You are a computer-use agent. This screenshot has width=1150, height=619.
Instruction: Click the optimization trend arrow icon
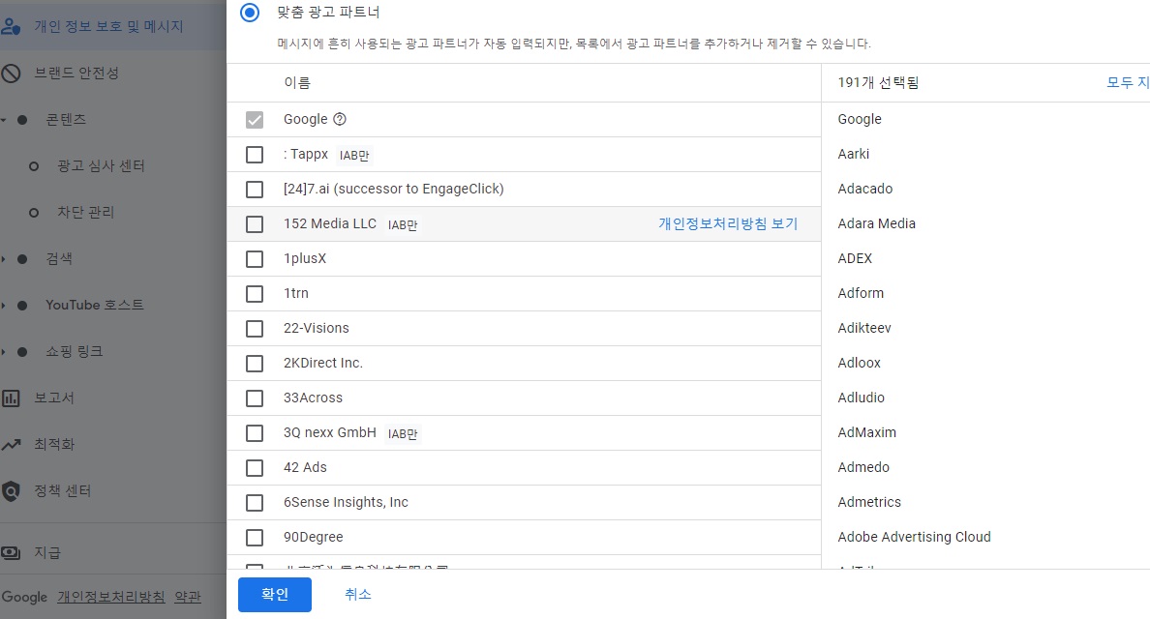click(11, 445)
